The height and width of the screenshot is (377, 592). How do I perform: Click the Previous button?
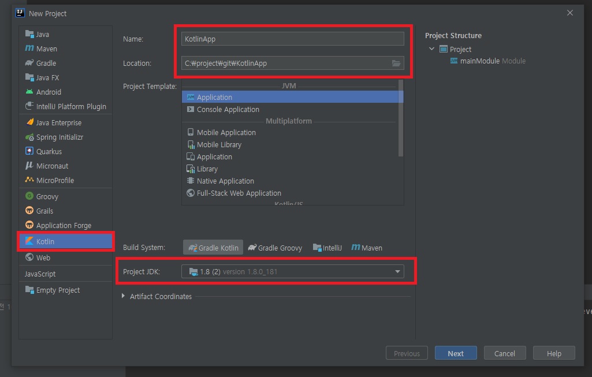(407, 353)
